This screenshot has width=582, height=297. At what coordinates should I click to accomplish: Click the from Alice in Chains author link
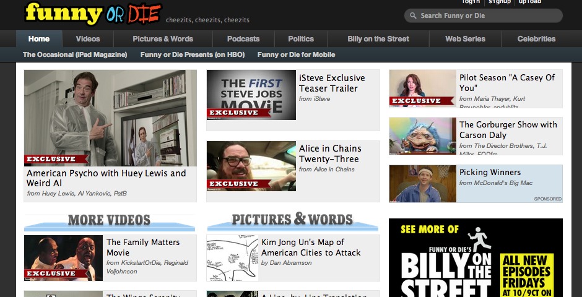pyautogui.click(x=327, y=169)
